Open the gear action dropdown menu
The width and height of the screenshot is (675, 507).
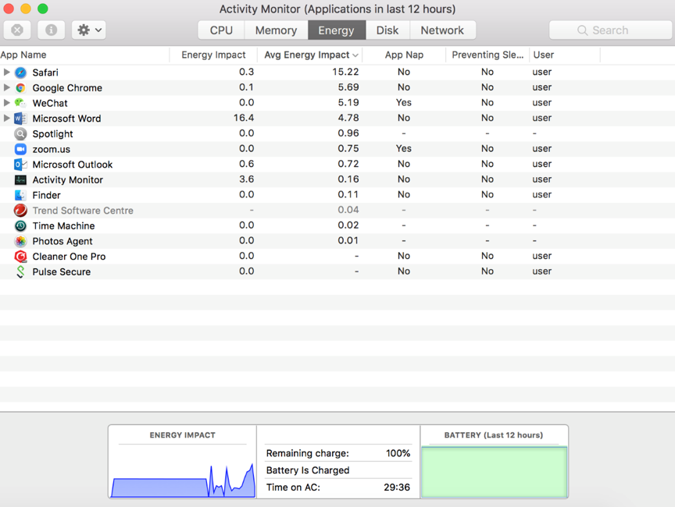point(88,30)
